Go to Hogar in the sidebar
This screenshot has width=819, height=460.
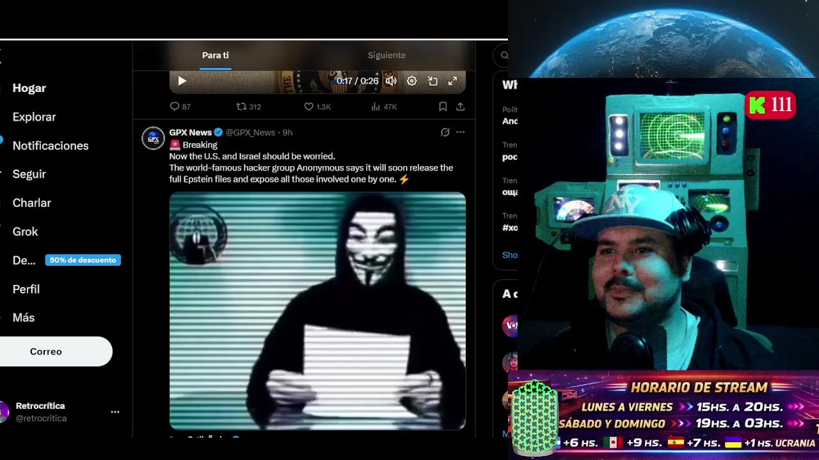tap(29, 88)
